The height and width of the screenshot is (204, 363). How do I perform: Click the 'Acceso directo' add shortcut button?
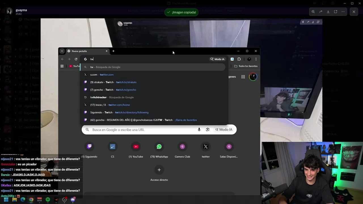point(159,173)
